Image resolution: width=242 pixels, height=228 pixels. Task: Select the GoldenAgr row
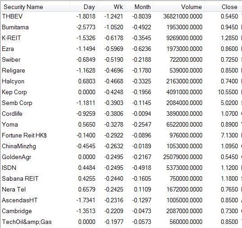pyautogui.click(x=121, y=157)
